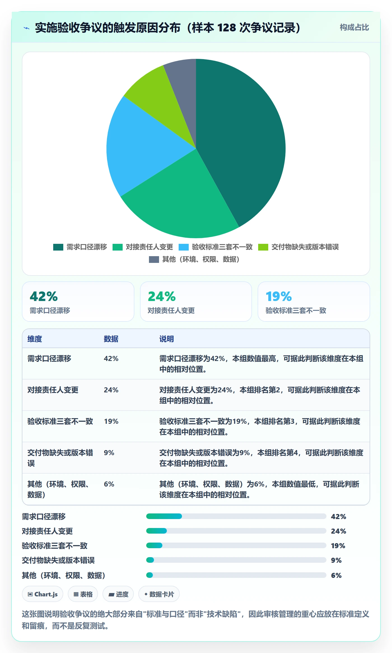Toggle the 需求口径漂移 legend swatch
This screenshot has height=653, width=392.
click(x=58, y=247)
